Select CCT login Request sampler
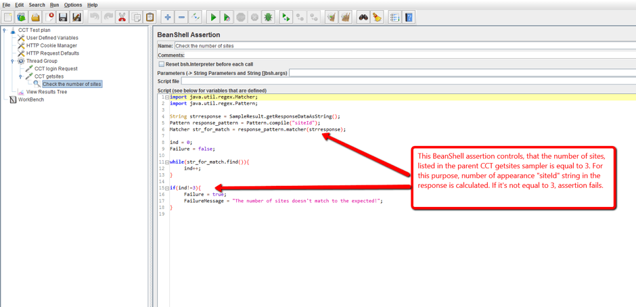The width and height of the screenshot is (636, 307). (56, 68)
